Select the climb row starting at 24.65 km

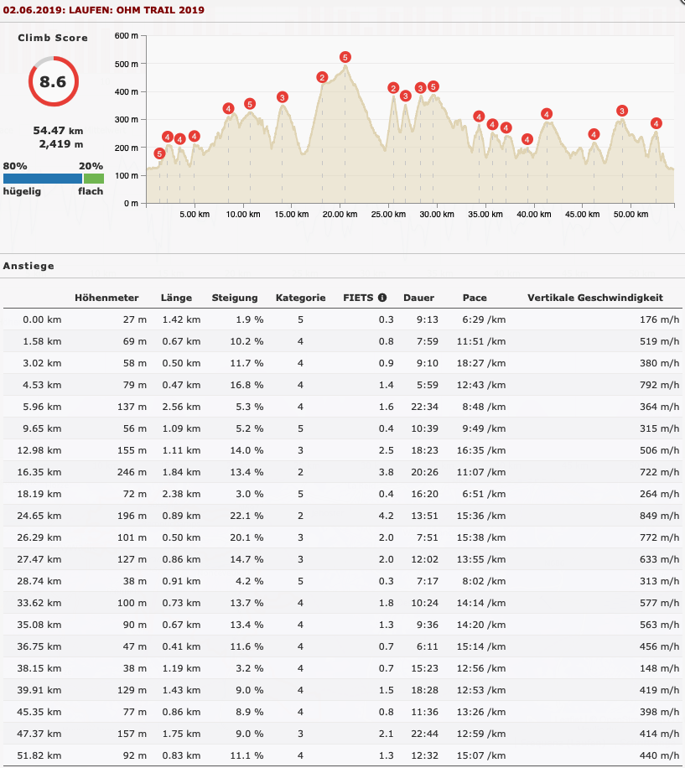point(342,516)
